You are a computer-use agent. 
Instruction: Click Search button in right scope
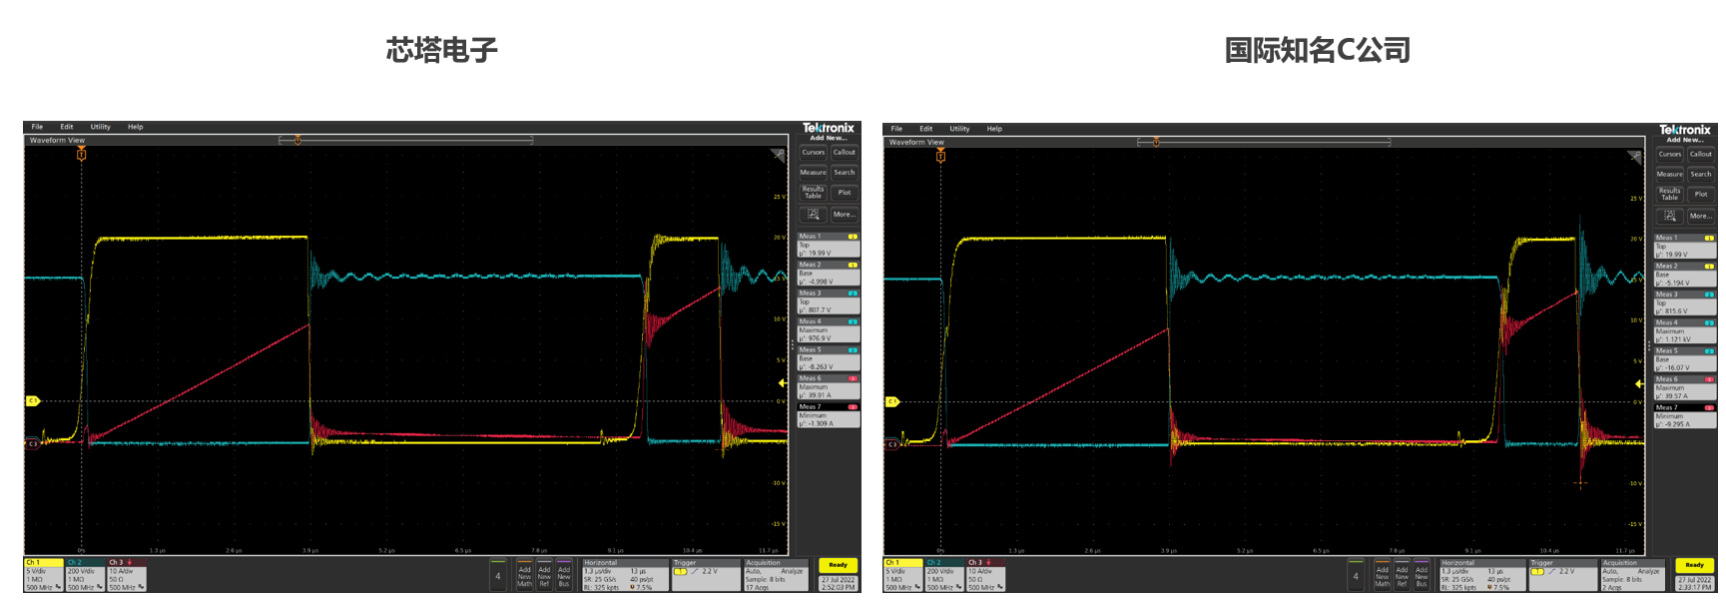click(x=1701, y=175)
